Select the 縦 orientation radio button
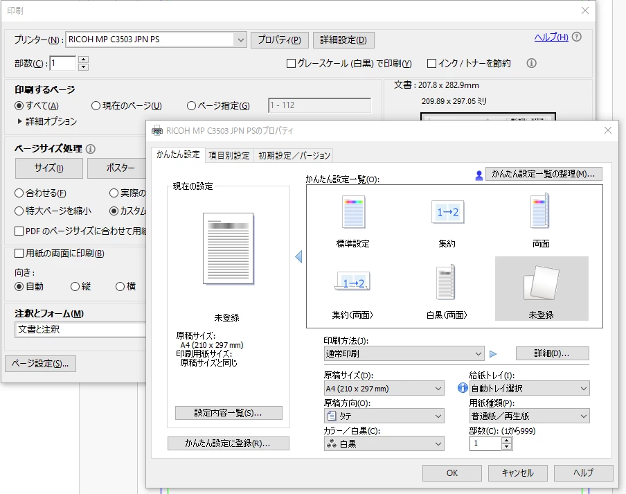 tap(75, 286)
